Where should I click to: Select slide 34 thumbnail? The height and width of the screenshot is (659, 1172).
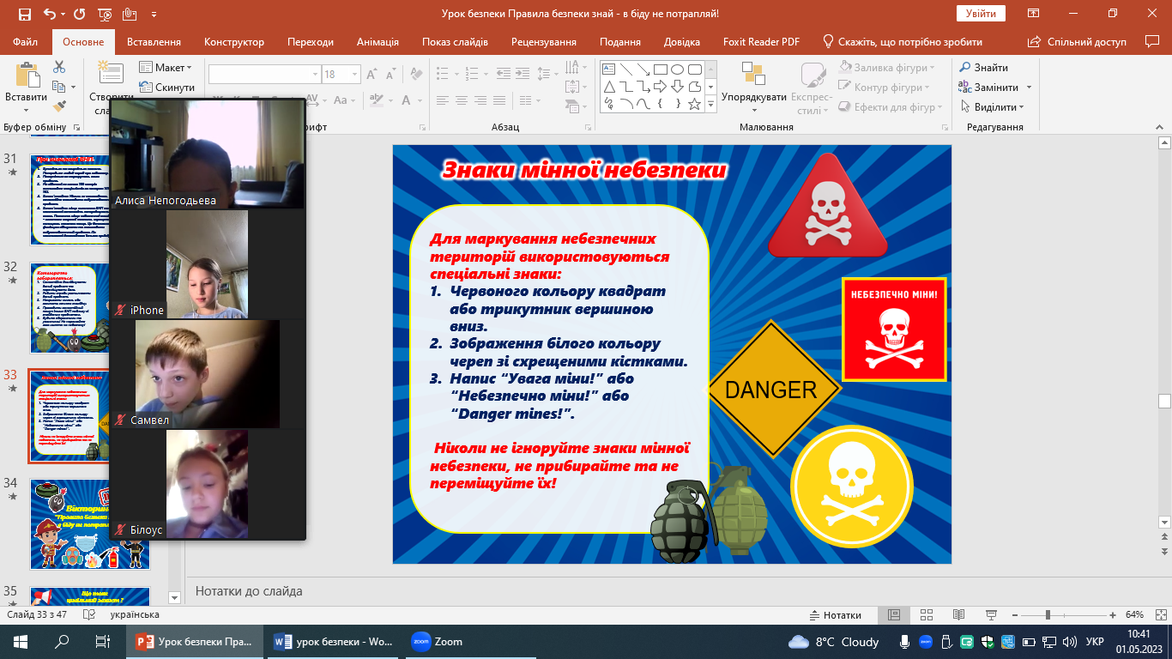(x=90, y=523)
